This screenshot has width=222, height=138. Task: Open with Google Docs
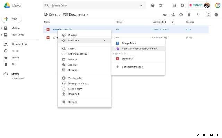point(138,43)
